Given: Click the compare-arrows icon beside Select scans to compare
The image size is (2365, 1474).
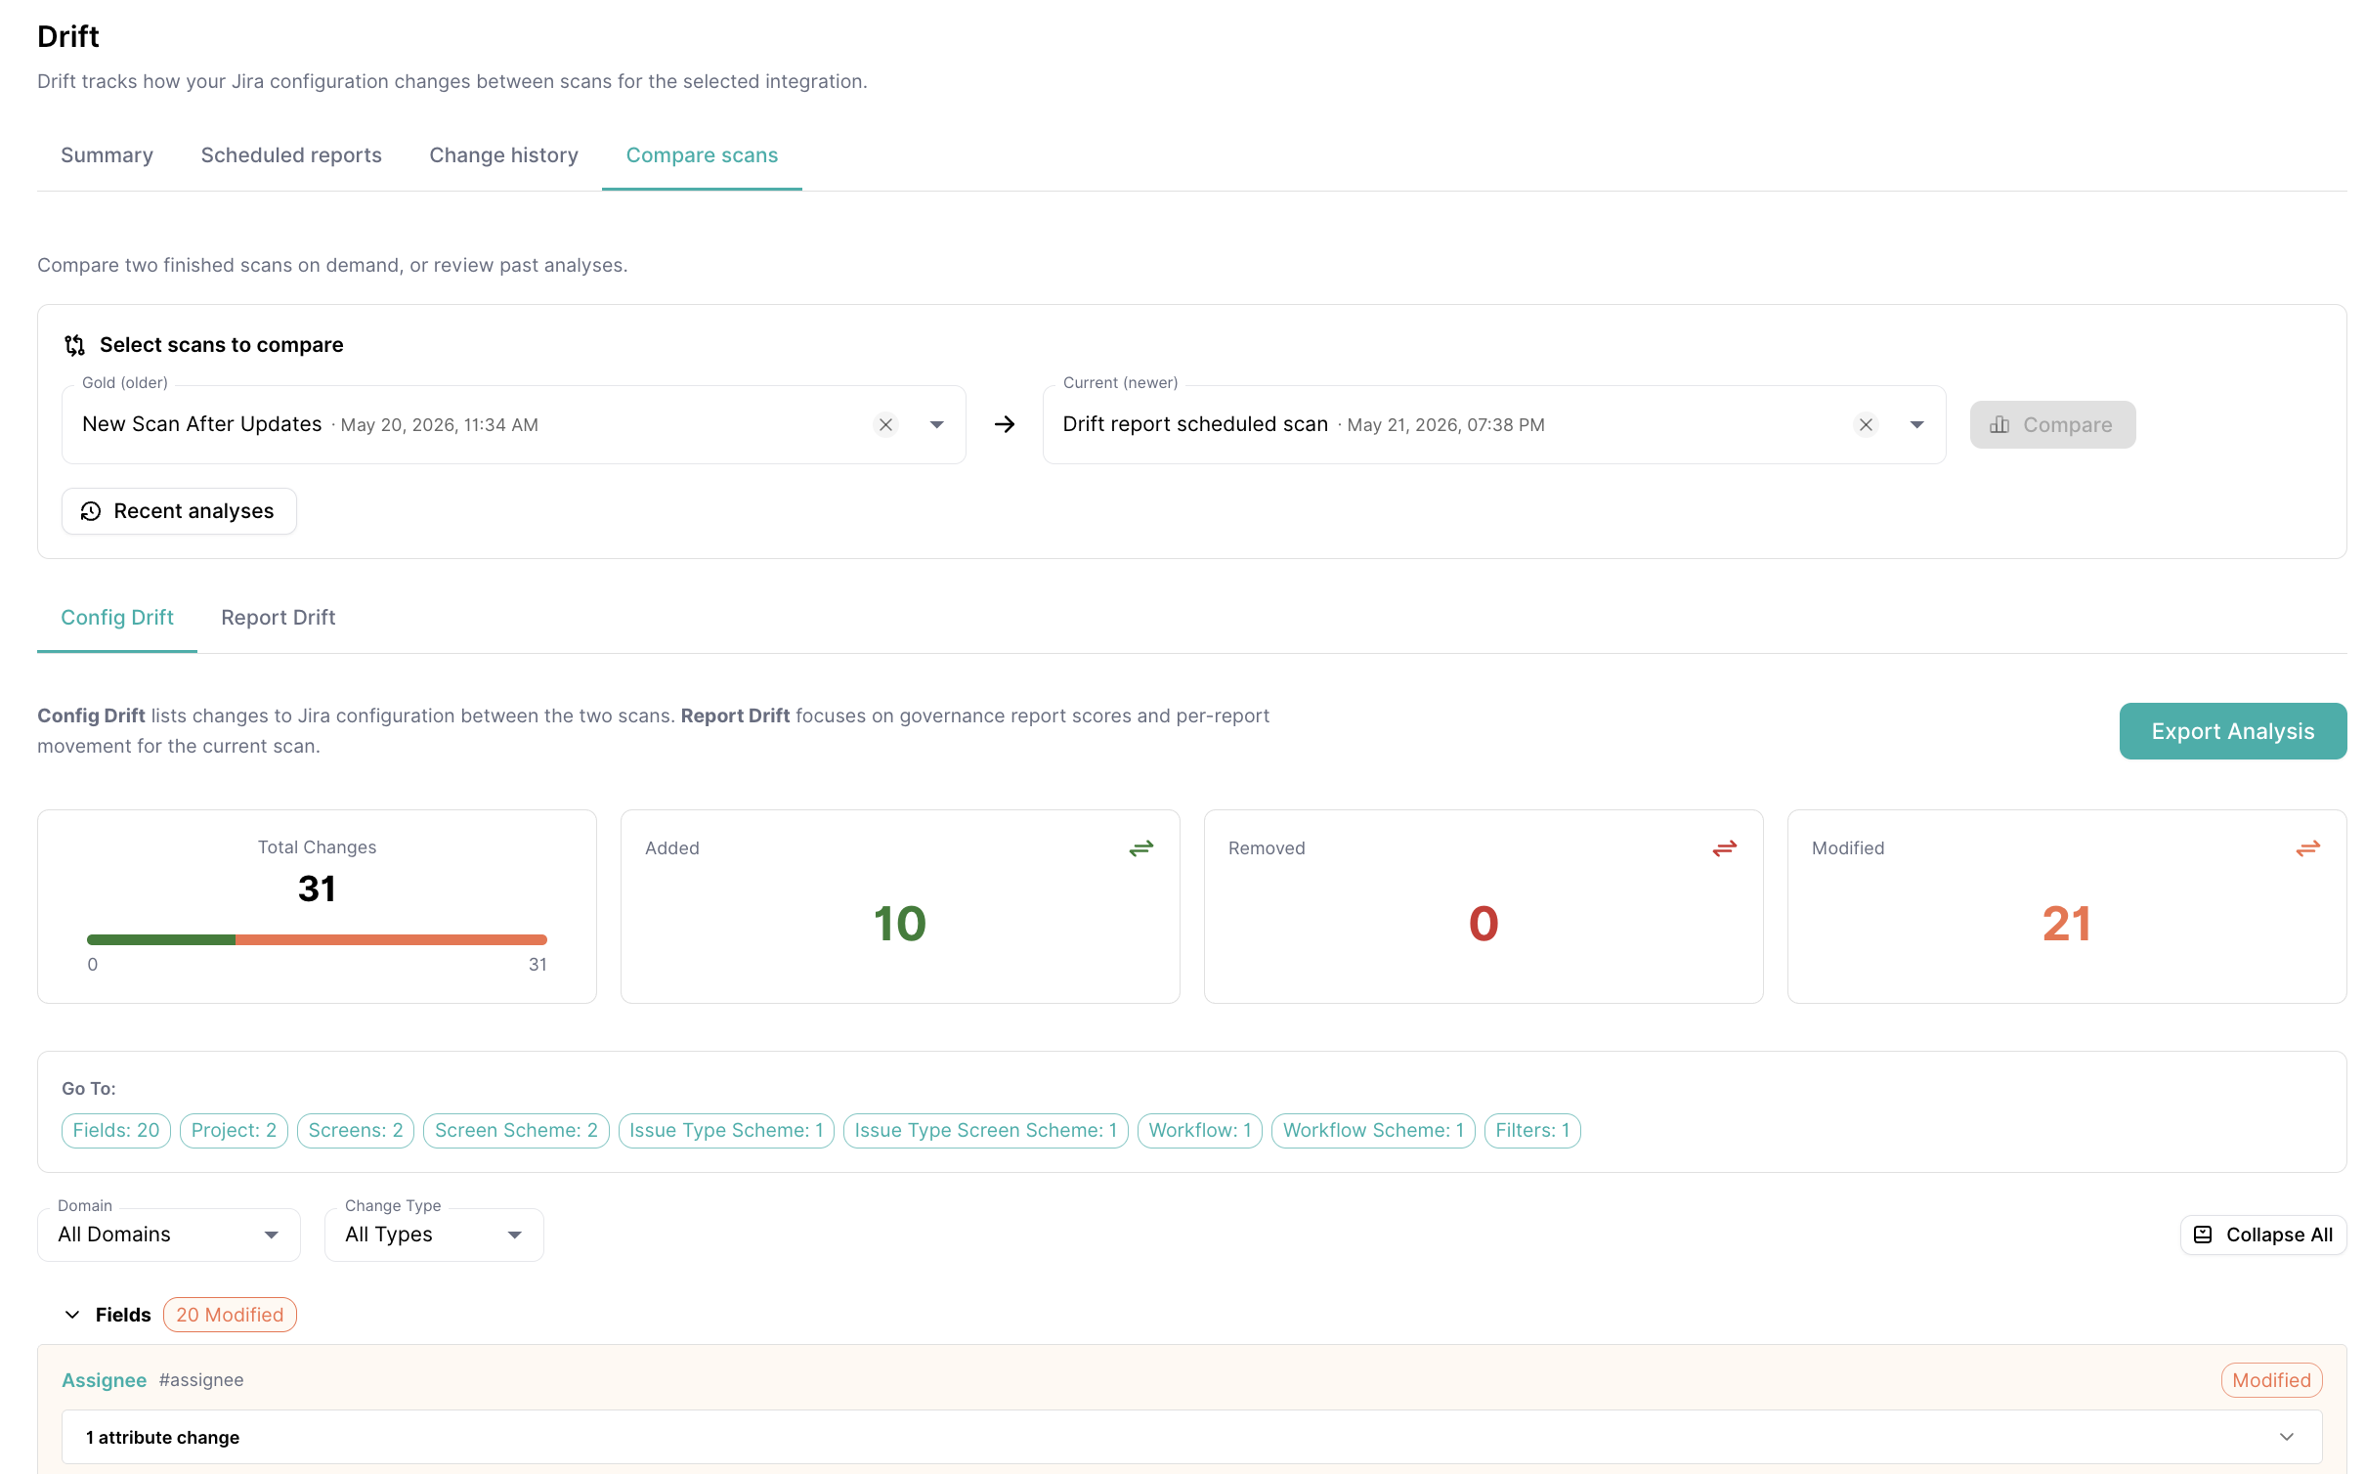Looking at the screenshot, I should pyautogui.click(x=75, y=345).
